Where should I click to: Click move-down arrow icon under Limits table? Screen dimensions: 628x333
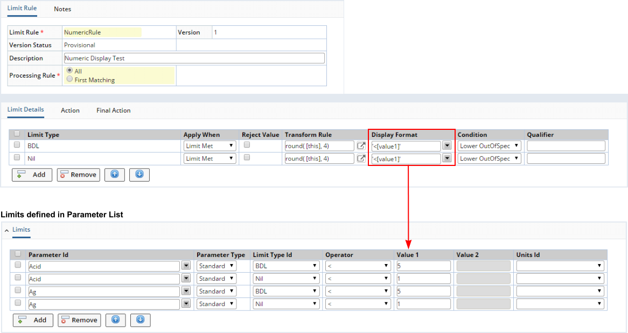tap(140, 320)
